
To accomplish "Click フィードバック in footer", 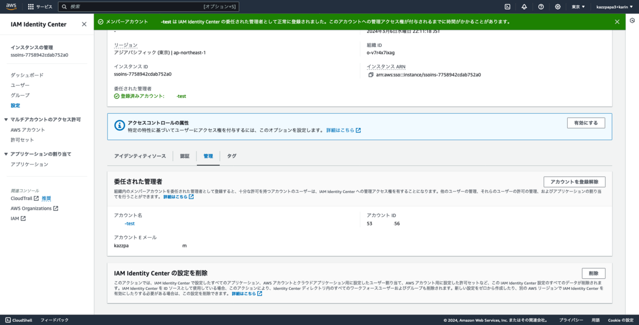I will click(54, 320).
